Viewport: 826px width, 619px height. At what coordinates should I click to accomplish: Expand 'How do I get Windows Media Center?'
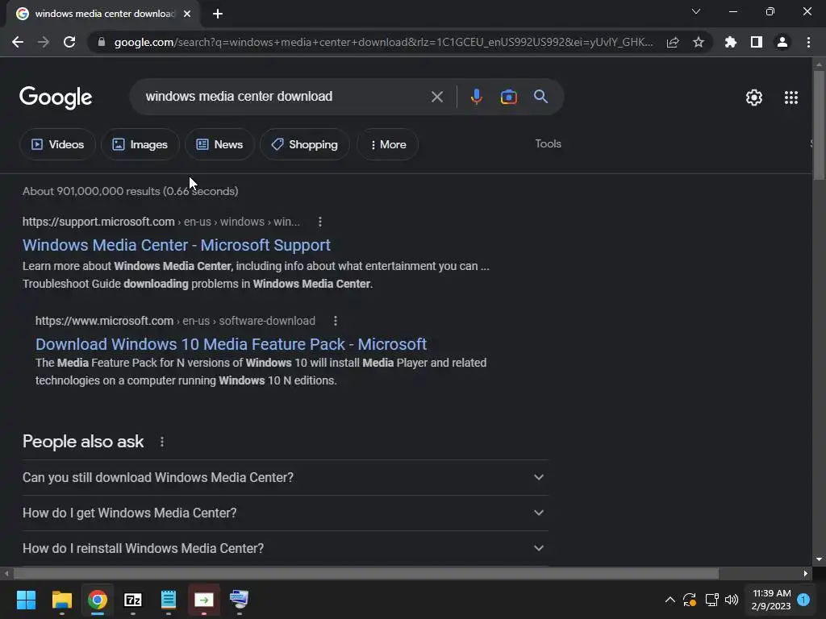286,513
